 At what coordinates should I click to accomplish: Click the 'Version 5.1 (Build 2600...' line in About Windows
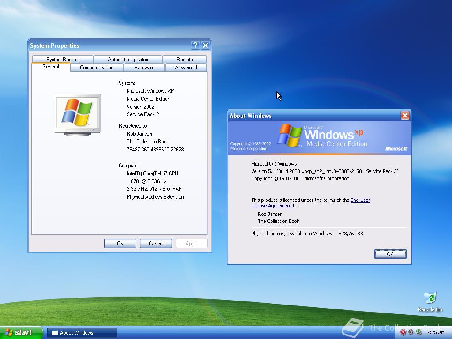(324, 171)
